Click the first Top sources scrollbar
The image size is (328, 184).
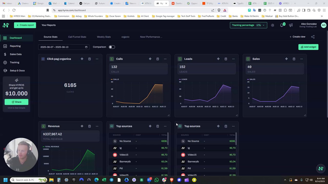[x=168, y=139]
